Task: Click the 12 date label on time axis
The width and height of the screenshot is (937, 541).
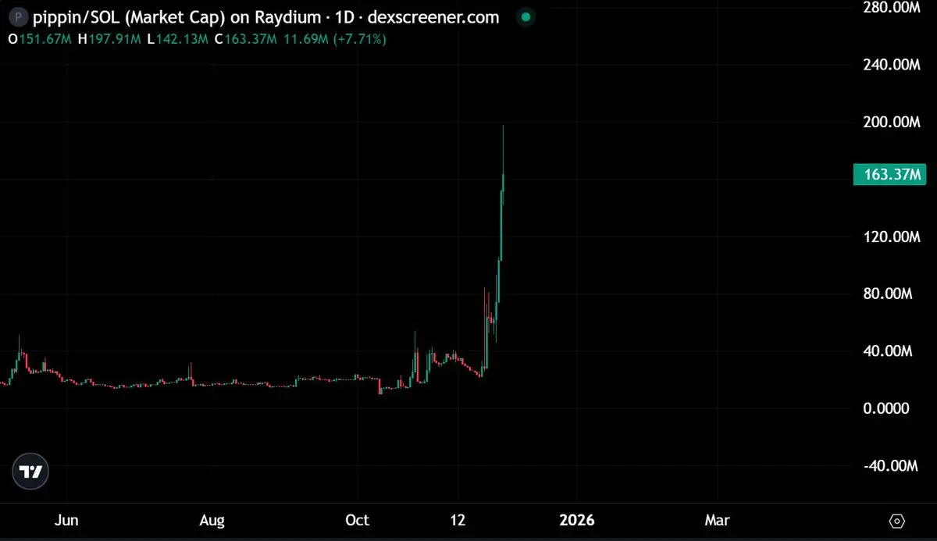Action: pyautogui.click(x=458, y=520)
